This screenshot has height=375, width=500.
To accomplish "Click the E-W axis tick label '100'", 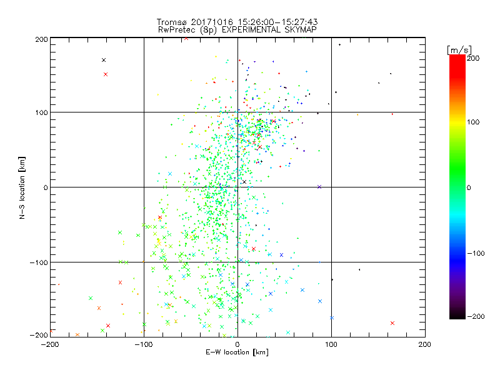I will coord(331,344).
